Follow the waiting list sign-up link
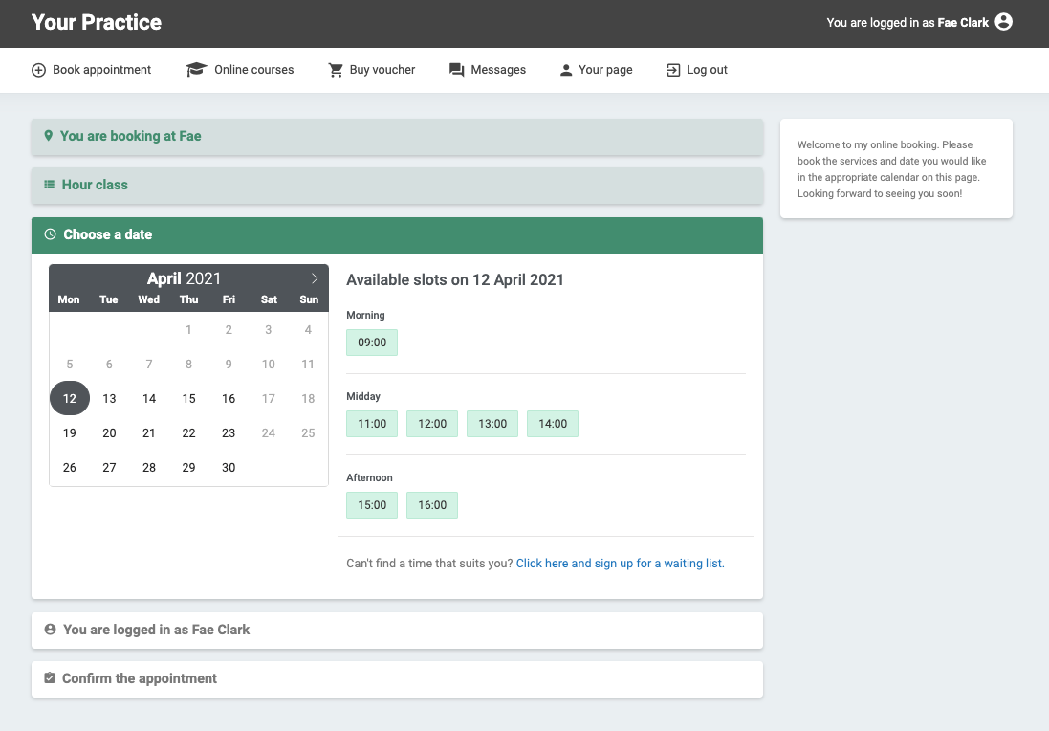Viewport: 1049px width, 731px height. [x=620, y=563]
